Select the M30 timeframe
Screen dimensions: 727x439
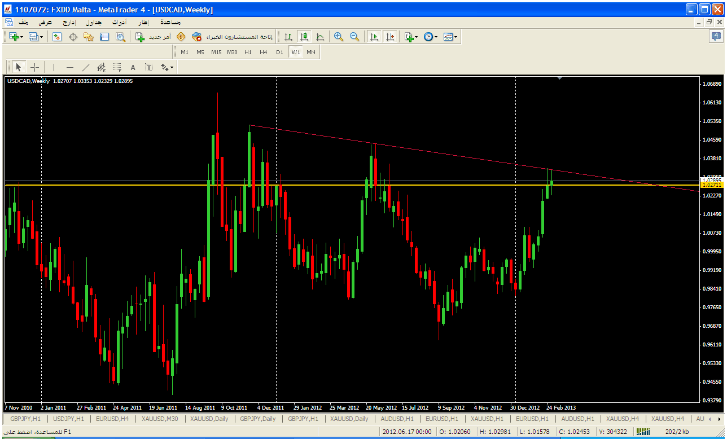point(232,52)
